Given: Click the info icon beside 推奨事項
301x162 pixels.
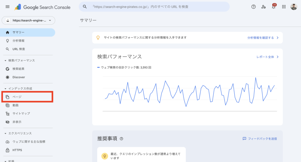Looking at the screenshot, I should tap(121, 139).
